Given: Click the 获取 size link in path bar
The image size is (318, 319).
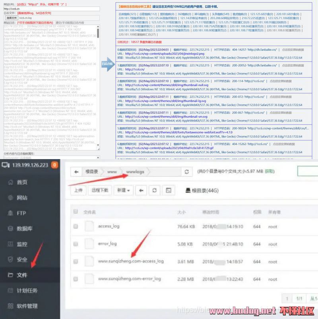Looking at the screenshot, I should pos(269,171).
